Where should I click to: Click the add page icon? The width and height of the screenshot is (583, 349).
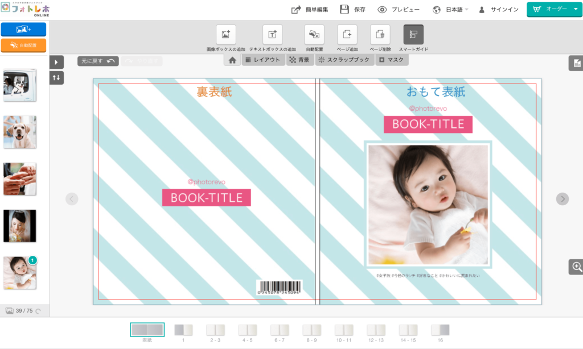pyautogui.click(x=347, y=35)
